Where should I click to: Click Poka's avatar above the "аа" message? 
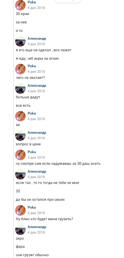coord(20,116)
